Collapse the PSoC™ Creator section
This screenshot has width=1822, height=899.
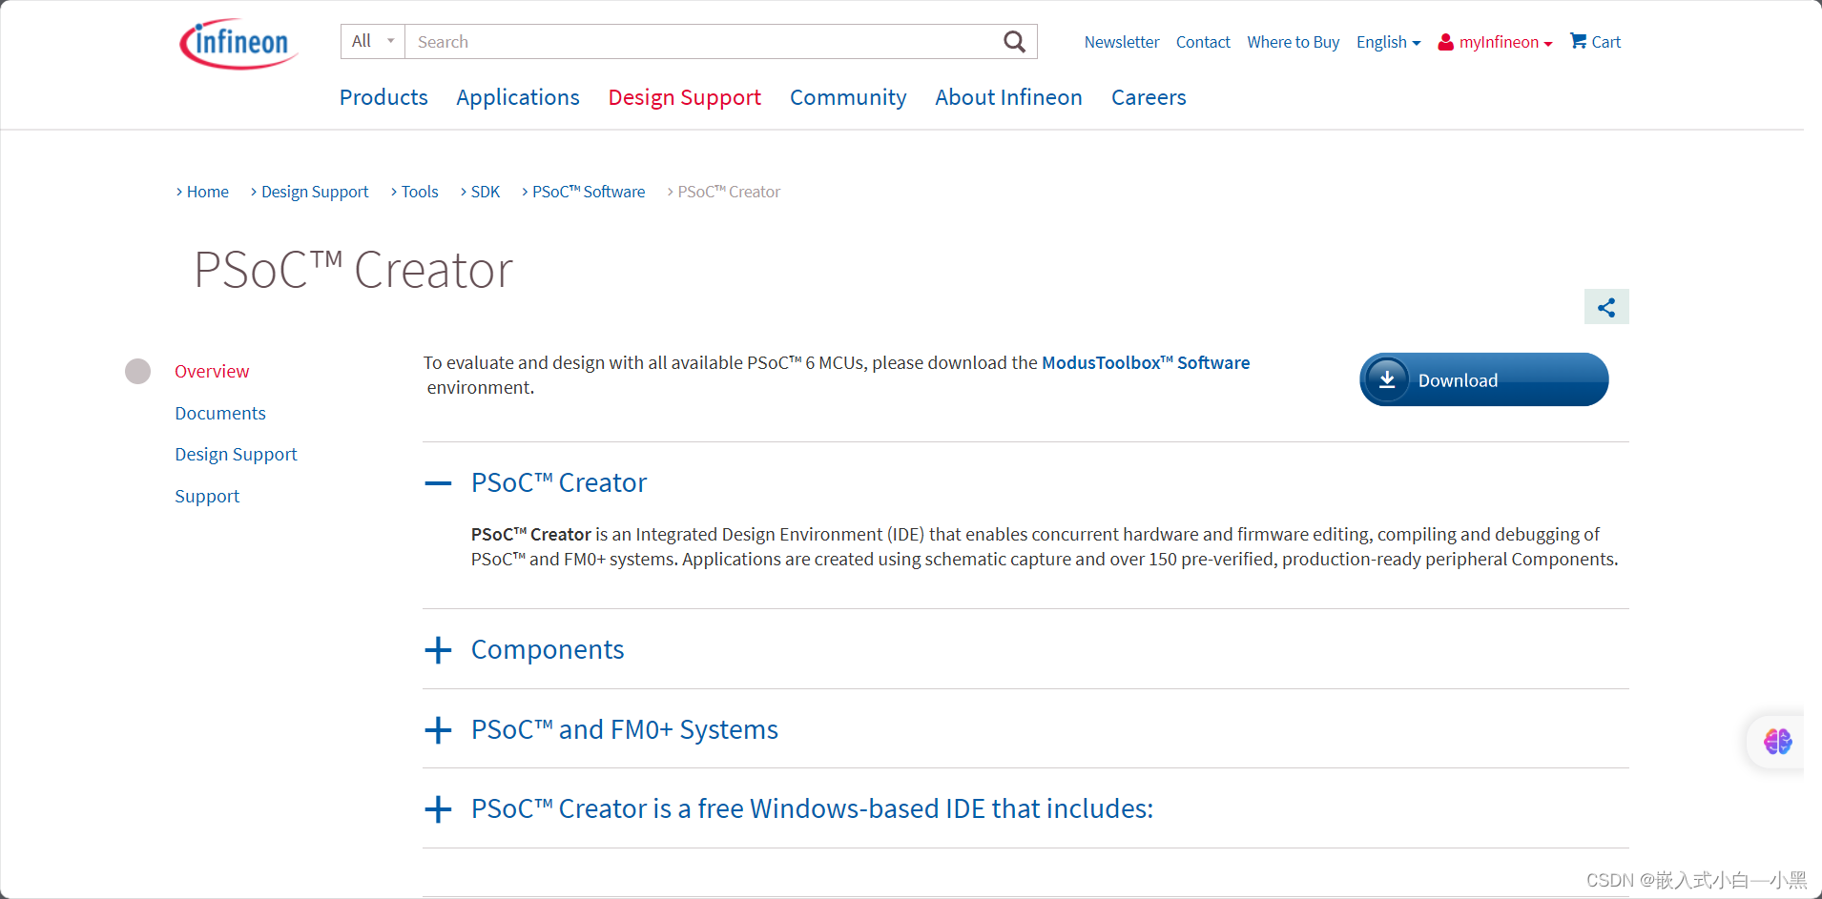[x=438, y=483]
